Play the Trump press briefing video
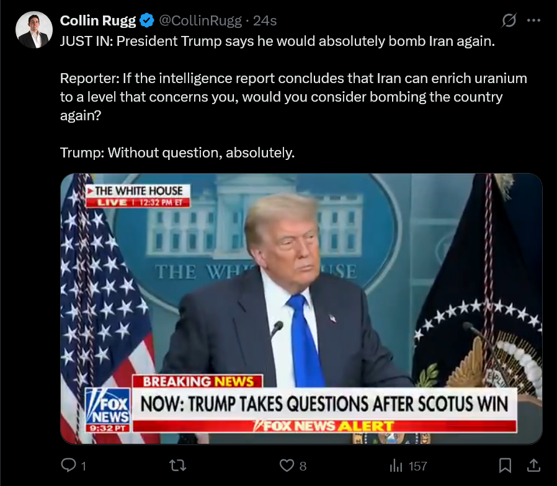This screenshot has width=557, height=486. (301, 309)
